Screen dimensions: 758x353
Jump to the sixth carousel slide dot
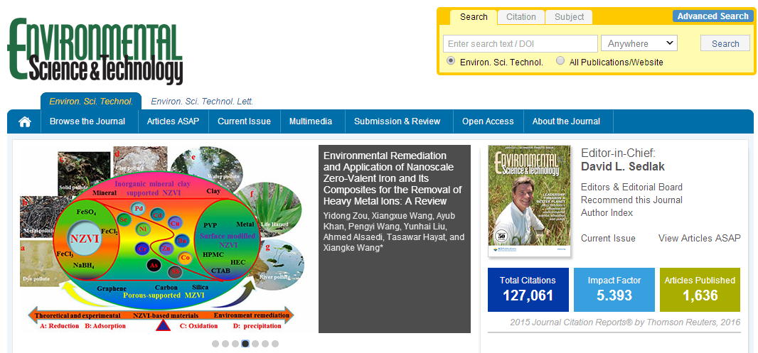pos(265,344)
